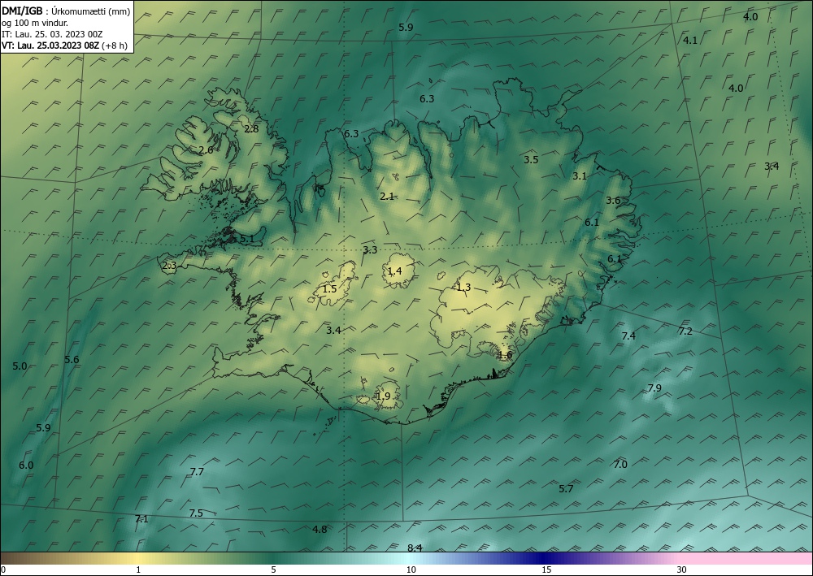Click the 1.4 value on the glacier
Viewport: 813px width, 576px height.
tap(394, 271)
